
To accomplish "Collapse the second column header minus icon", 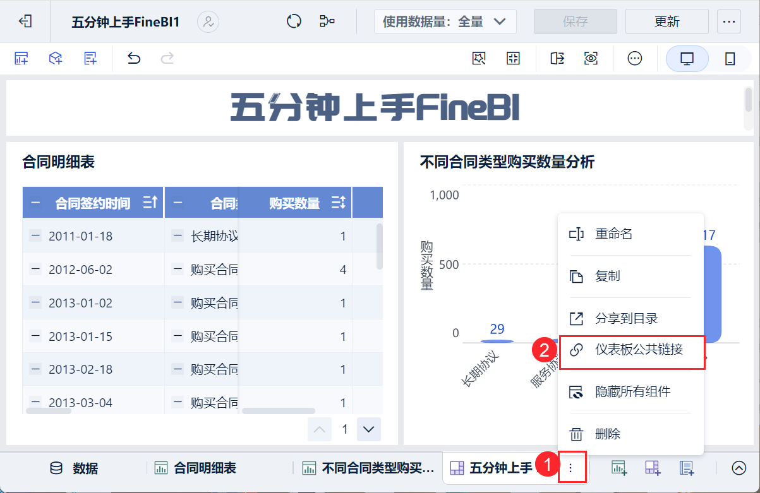I will click(x=178, y=203).
